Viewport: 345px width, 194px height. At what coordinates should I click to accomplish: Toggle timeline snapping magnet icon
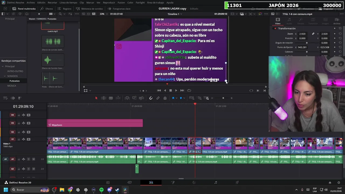point(151,98)
